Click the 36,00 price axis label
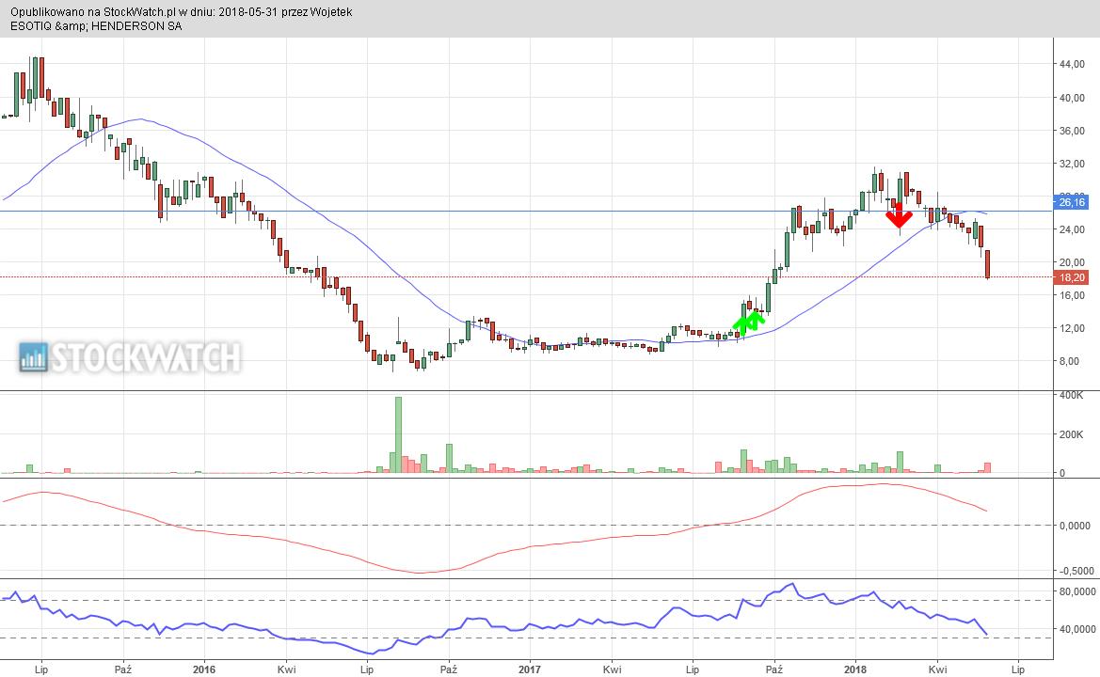This screenshot has width=1100, height=677. click(x=1072, y=131)
